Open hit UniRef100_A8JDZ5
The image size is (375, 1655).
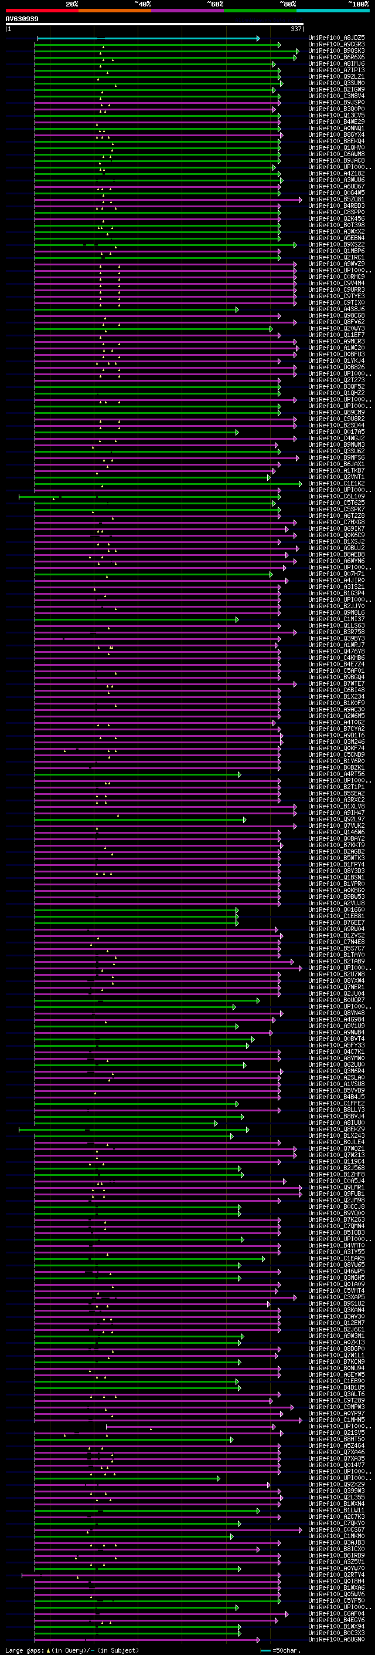[x=336, y=39]
